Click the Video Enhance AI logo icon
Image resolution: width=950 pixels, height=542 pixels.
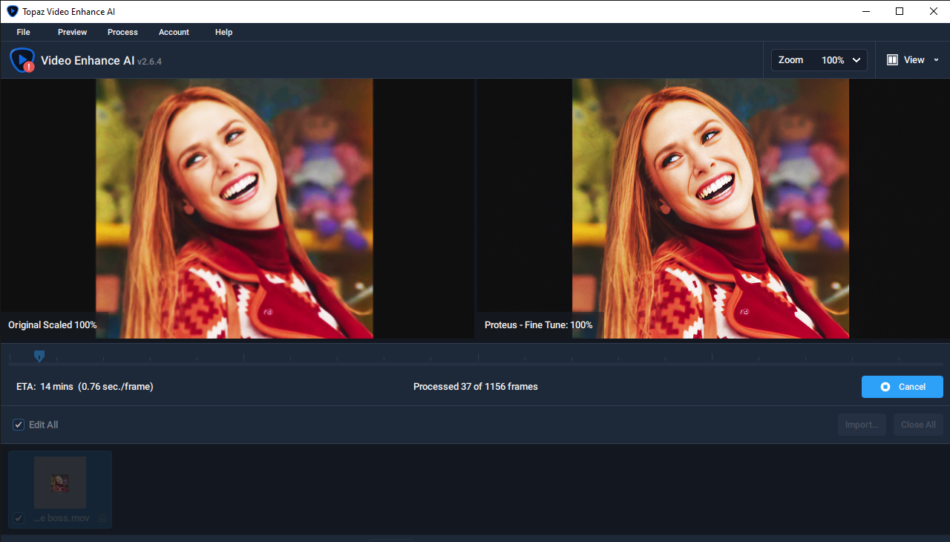coord(22,60)
